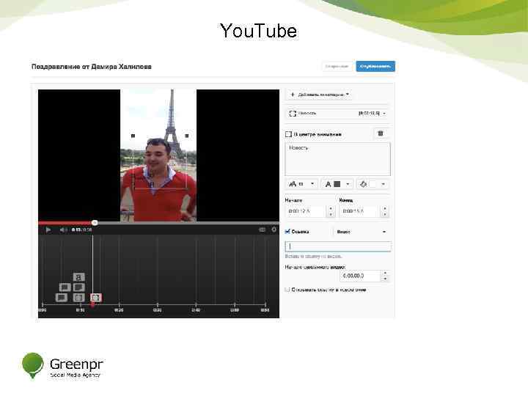Image resolution: width=528 pixels, height=396 pixels.
Task: Decrease the start time with down arrow
Action: click(331, 214)
